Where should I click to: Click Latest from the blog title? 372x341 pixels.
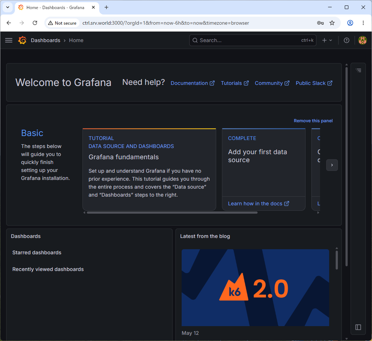coord(205,236)
